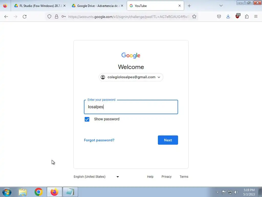Open the Windows Start menu orb
Viewport: 262px width, 197px height.
pyautogui.click(x=7, y=192)
